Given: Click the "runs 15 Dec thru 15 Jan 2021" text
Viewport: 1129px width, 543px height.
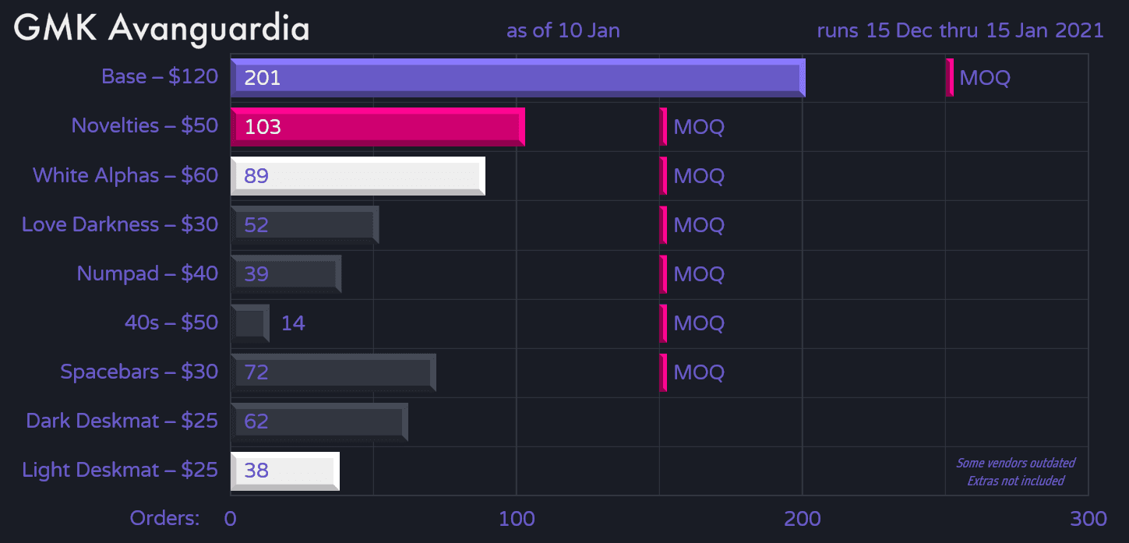Looking at the screenshot, I should (960, 30).
